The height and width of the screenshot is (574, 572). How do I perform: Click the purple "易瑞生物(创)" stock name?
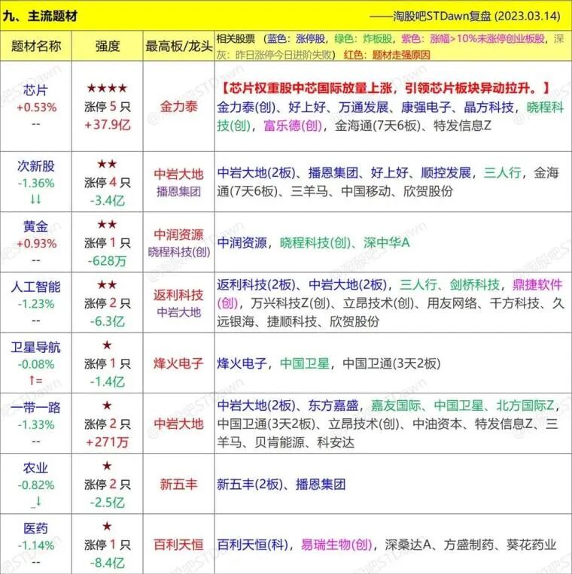336,545
